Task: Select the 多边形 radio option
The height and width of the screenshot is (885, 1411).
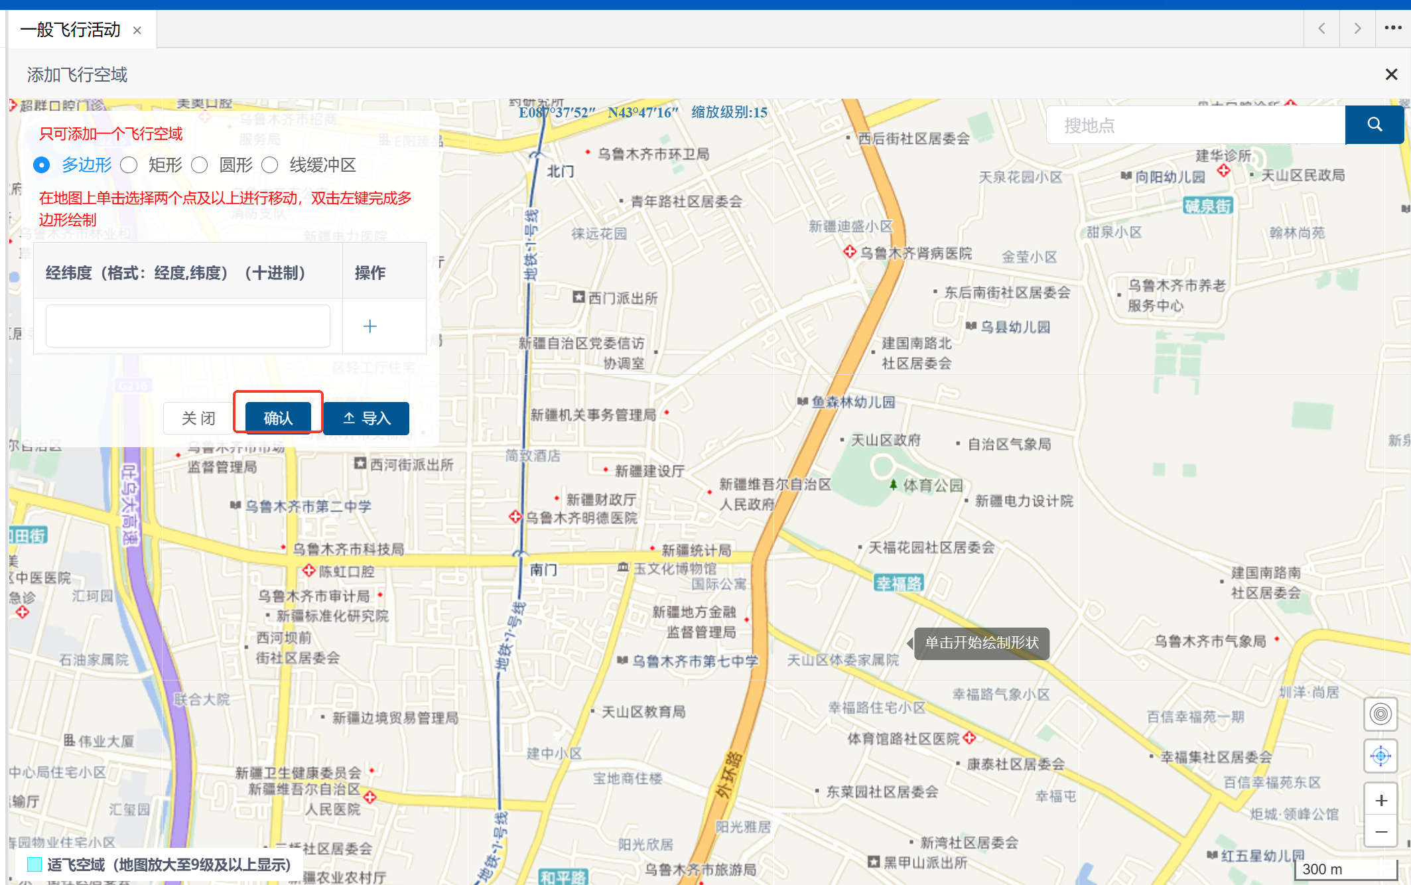Action: click(x=42, y=165)
